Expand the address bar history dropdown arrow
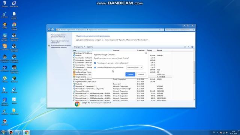Viewport: 240px width, 135px height. point(160,30)
